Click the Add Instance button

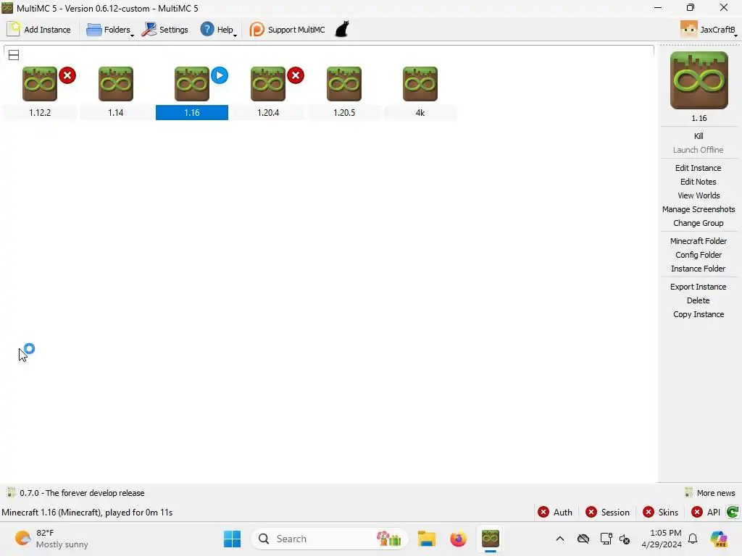[x=39, y=29]
